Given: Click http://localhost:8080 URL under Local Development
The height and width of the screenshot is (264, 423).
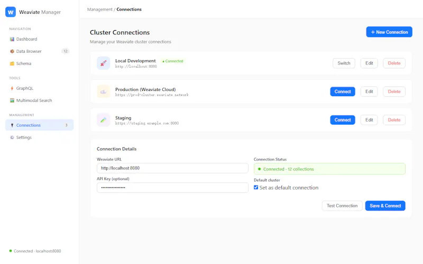Looking at the screenshot, I should (136, 67).
